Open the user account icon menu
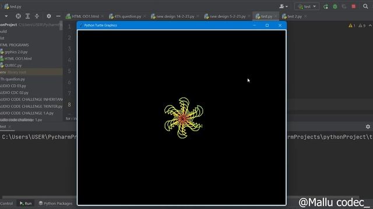This screenshot has height=209, width=373. 283,6
